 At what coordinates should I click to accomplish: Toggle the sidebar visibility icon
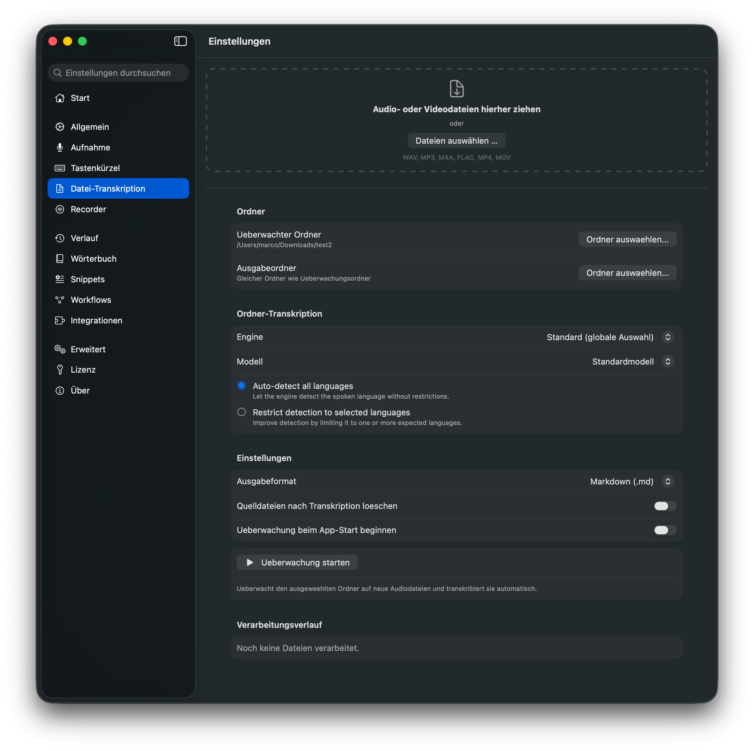coord(180,41)
